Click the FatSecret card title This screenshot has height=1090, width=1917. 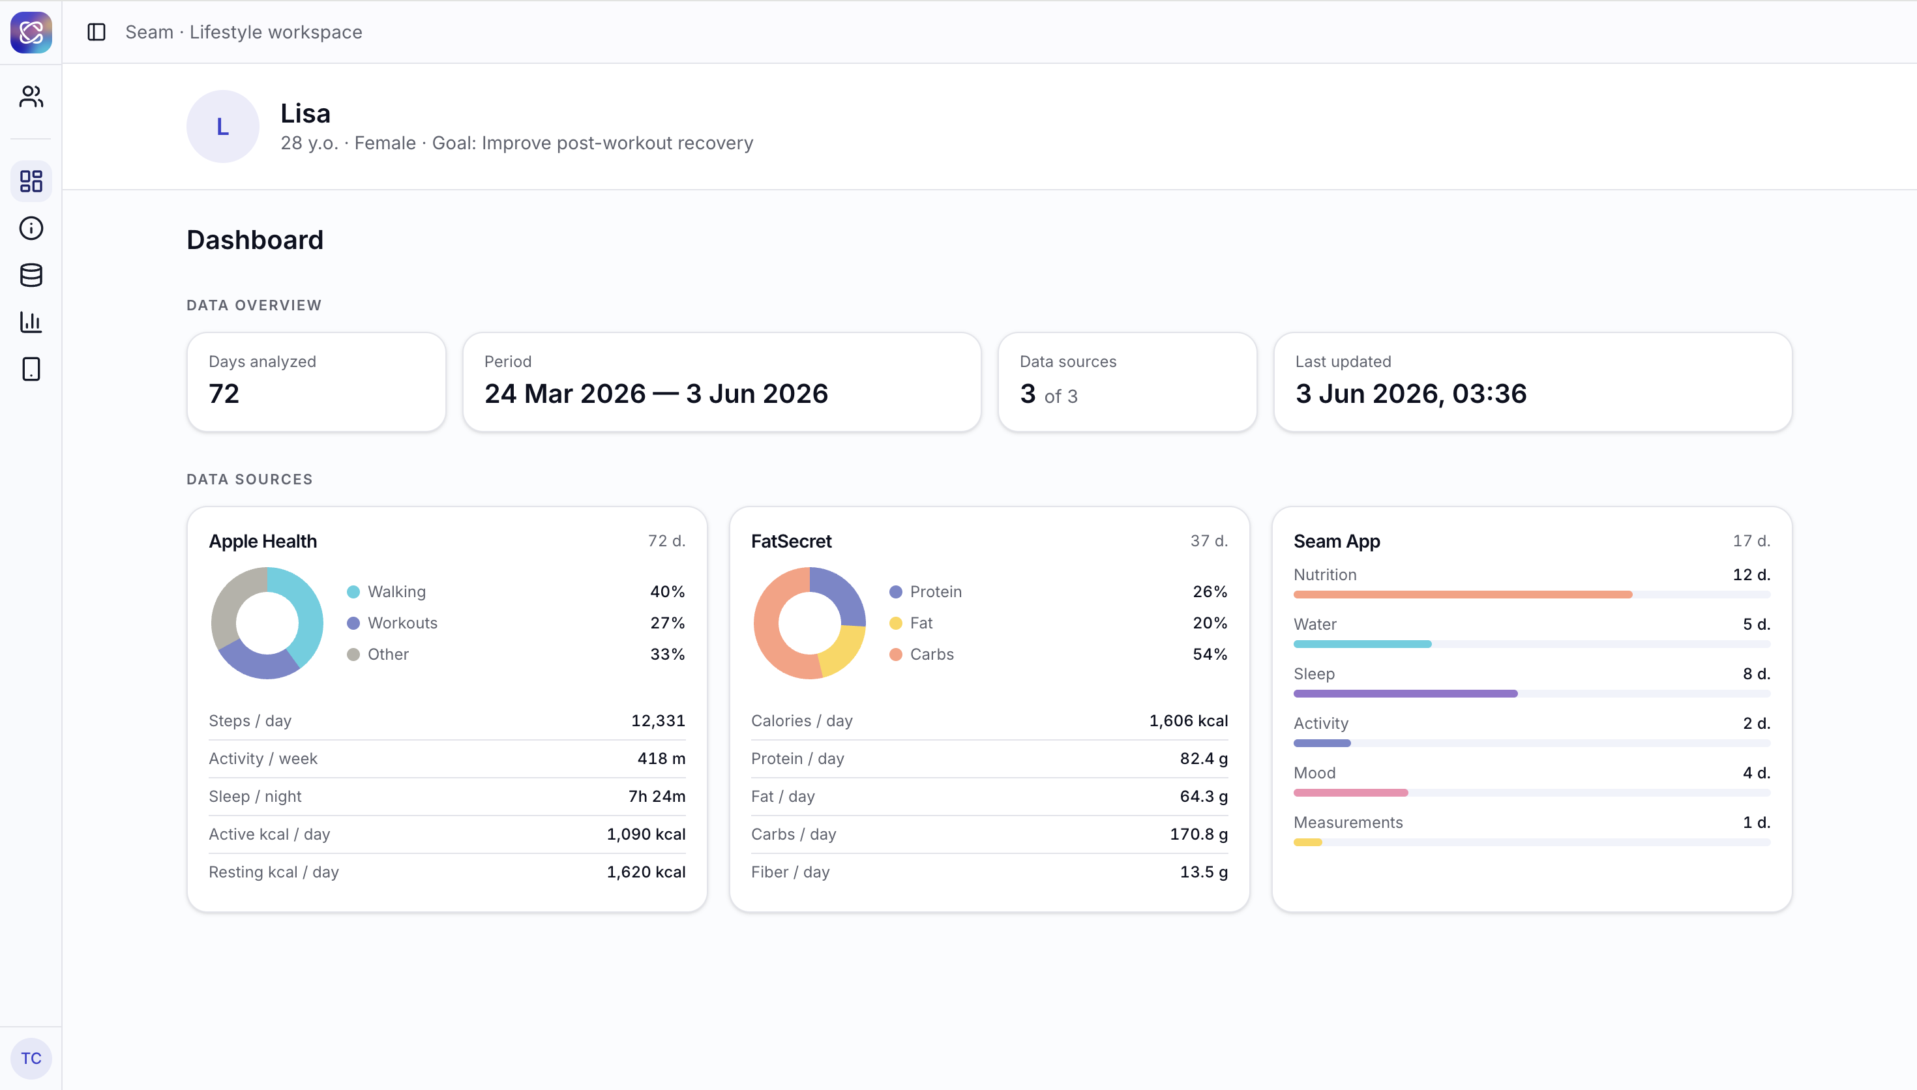791,541
